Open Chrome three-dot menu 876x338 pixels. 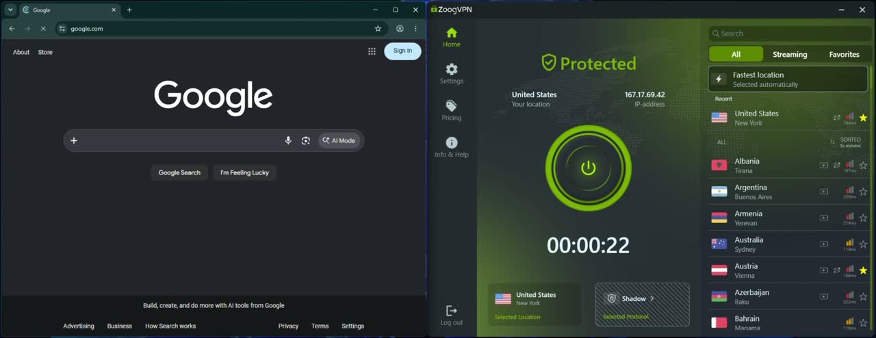coord(415,29)
